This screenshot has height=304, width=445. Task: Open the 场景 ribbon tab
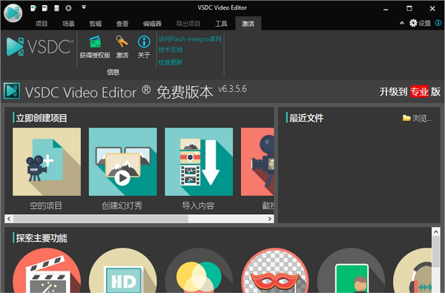[x=68, y=24]
